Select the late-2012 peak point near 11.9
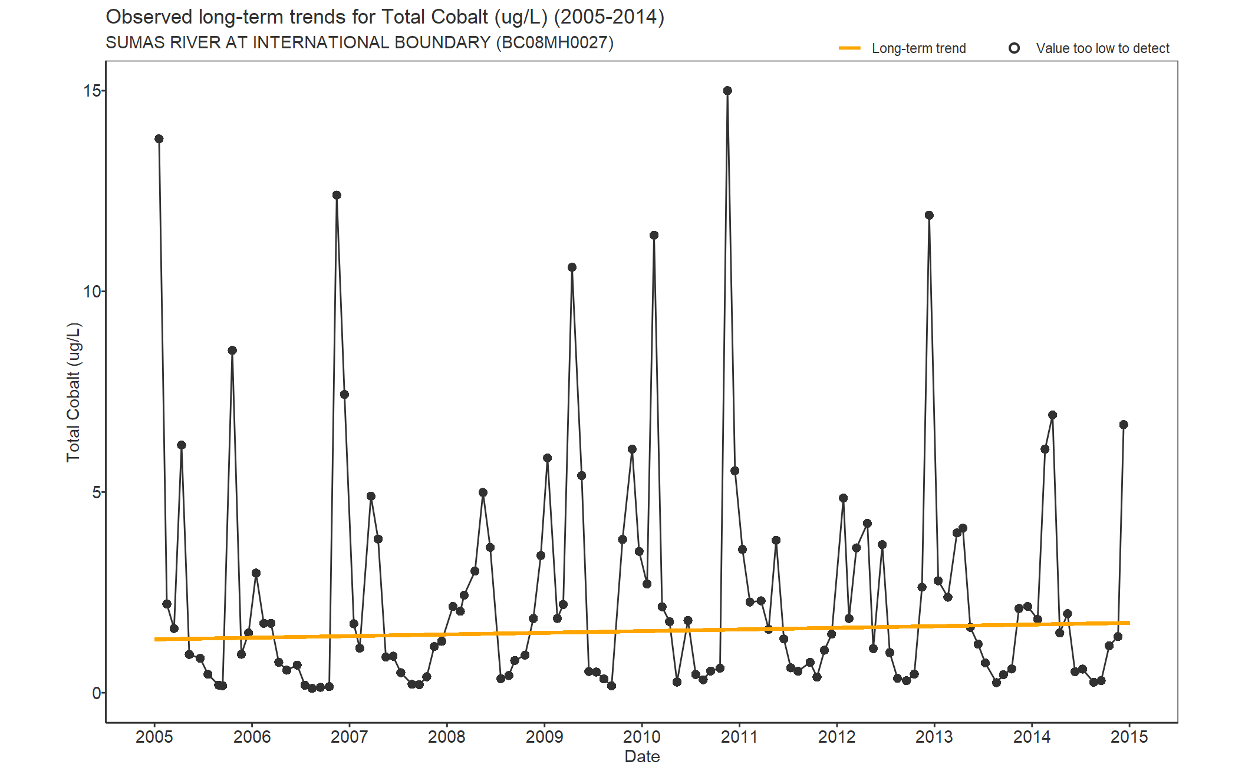This screenshot has width=1245, height=771. point(929,215)
